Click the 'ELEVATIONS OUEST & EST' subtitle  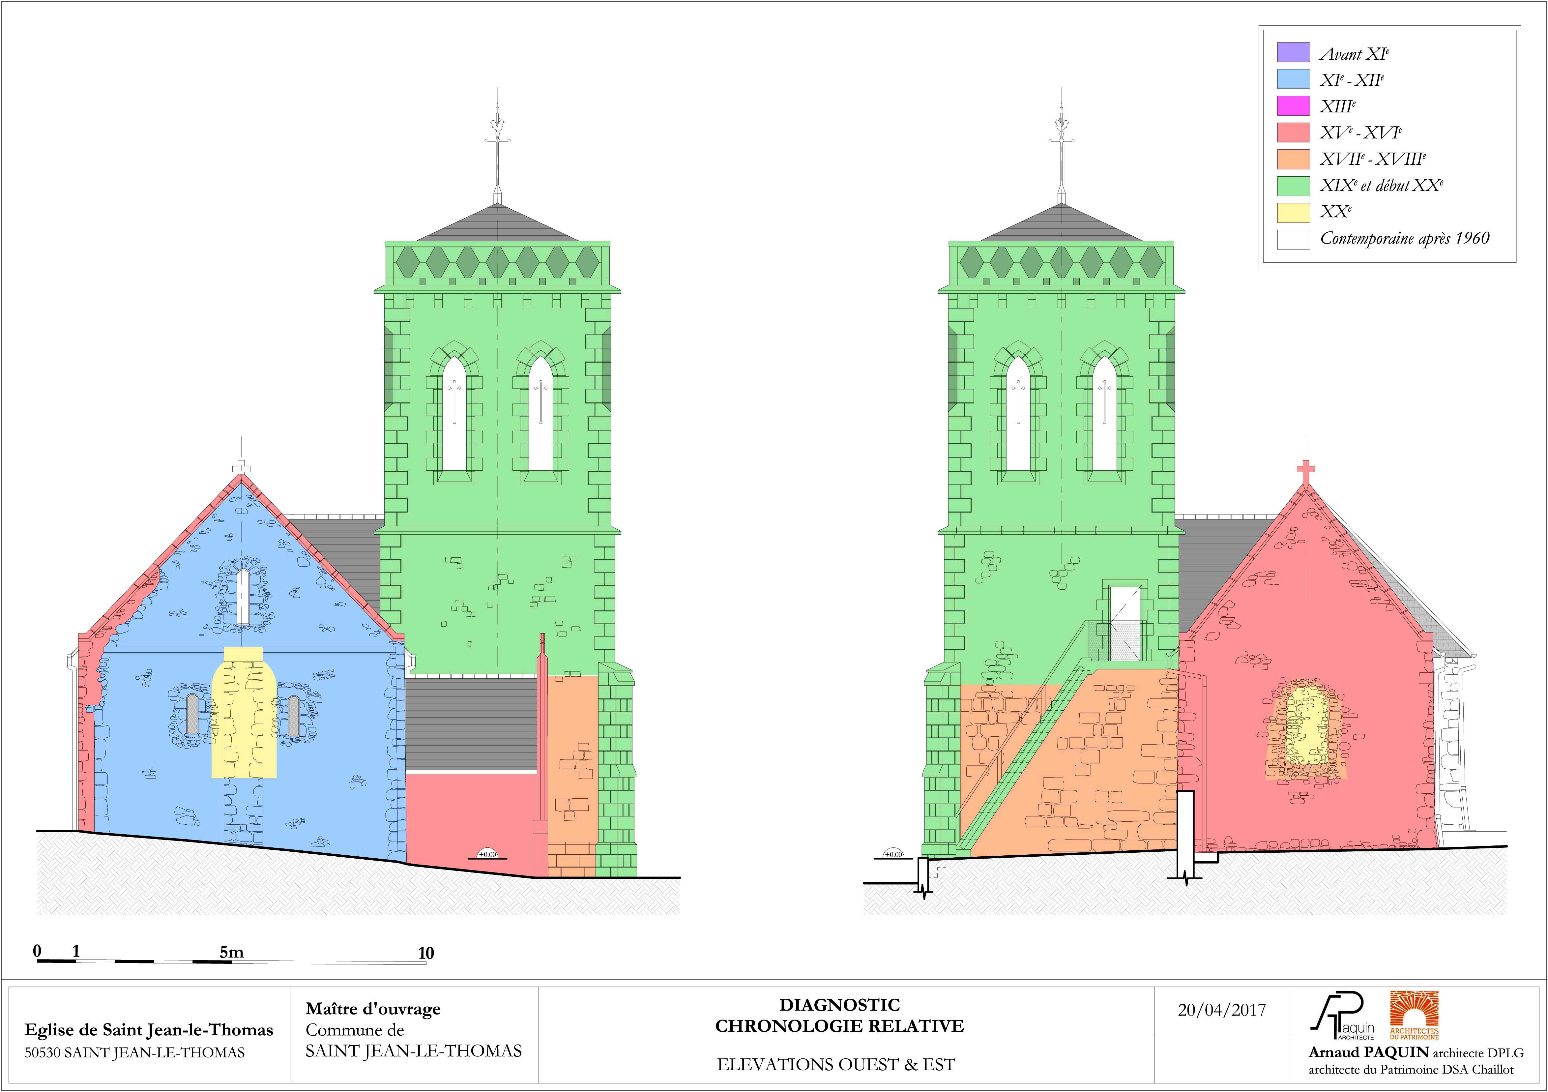point(836,1065)
